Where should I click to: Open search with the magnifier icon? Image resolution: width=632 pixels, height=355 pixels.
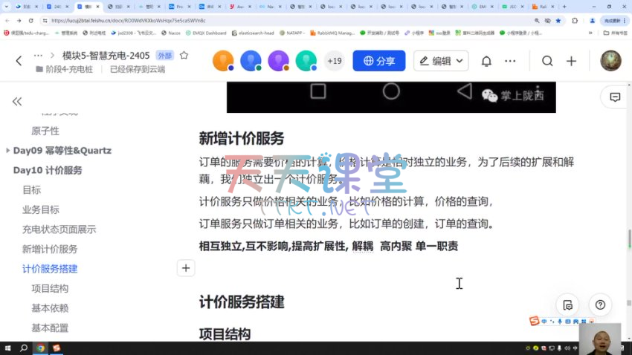[547, 61]
